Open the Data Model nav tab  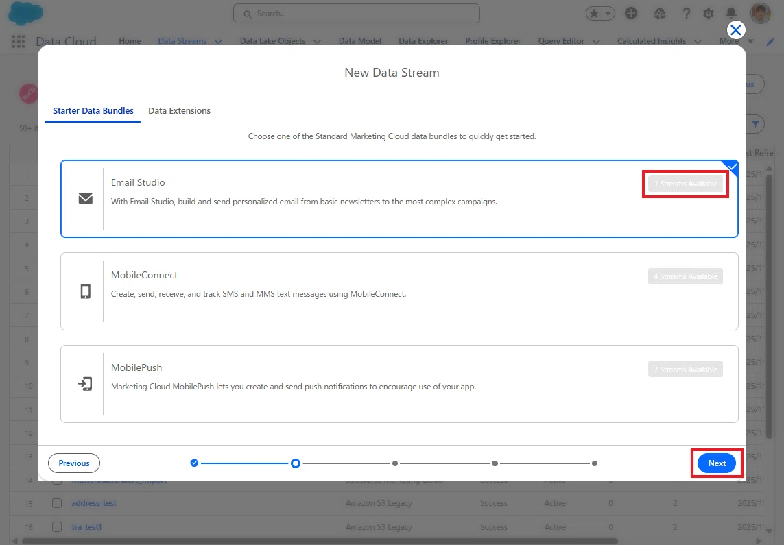click(360, 41)
